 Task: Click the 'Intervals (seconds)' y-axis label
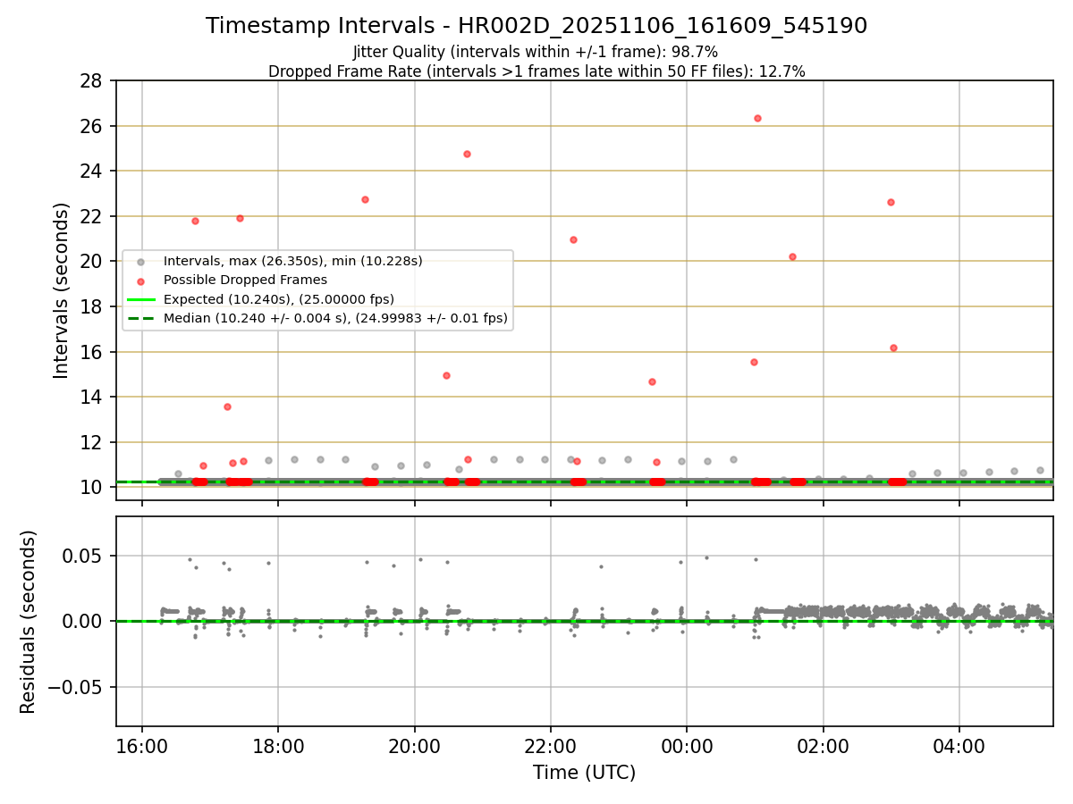[62, 290]
